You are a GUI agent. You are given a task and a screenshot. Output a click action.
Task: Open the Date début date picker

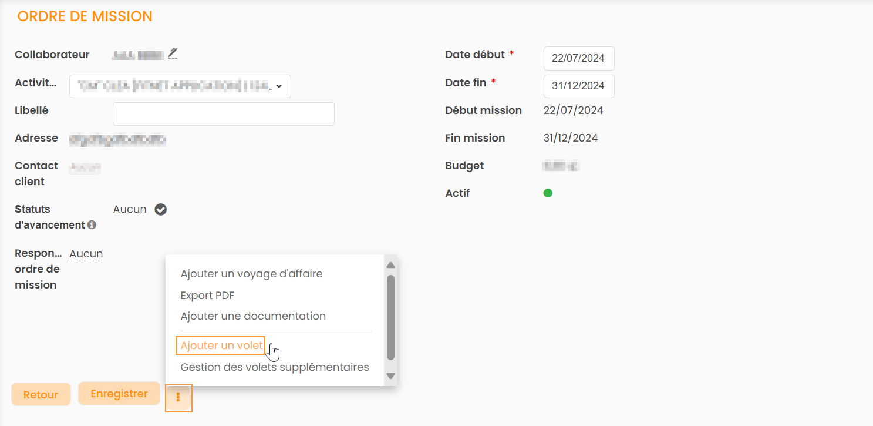tap(578, 58)
